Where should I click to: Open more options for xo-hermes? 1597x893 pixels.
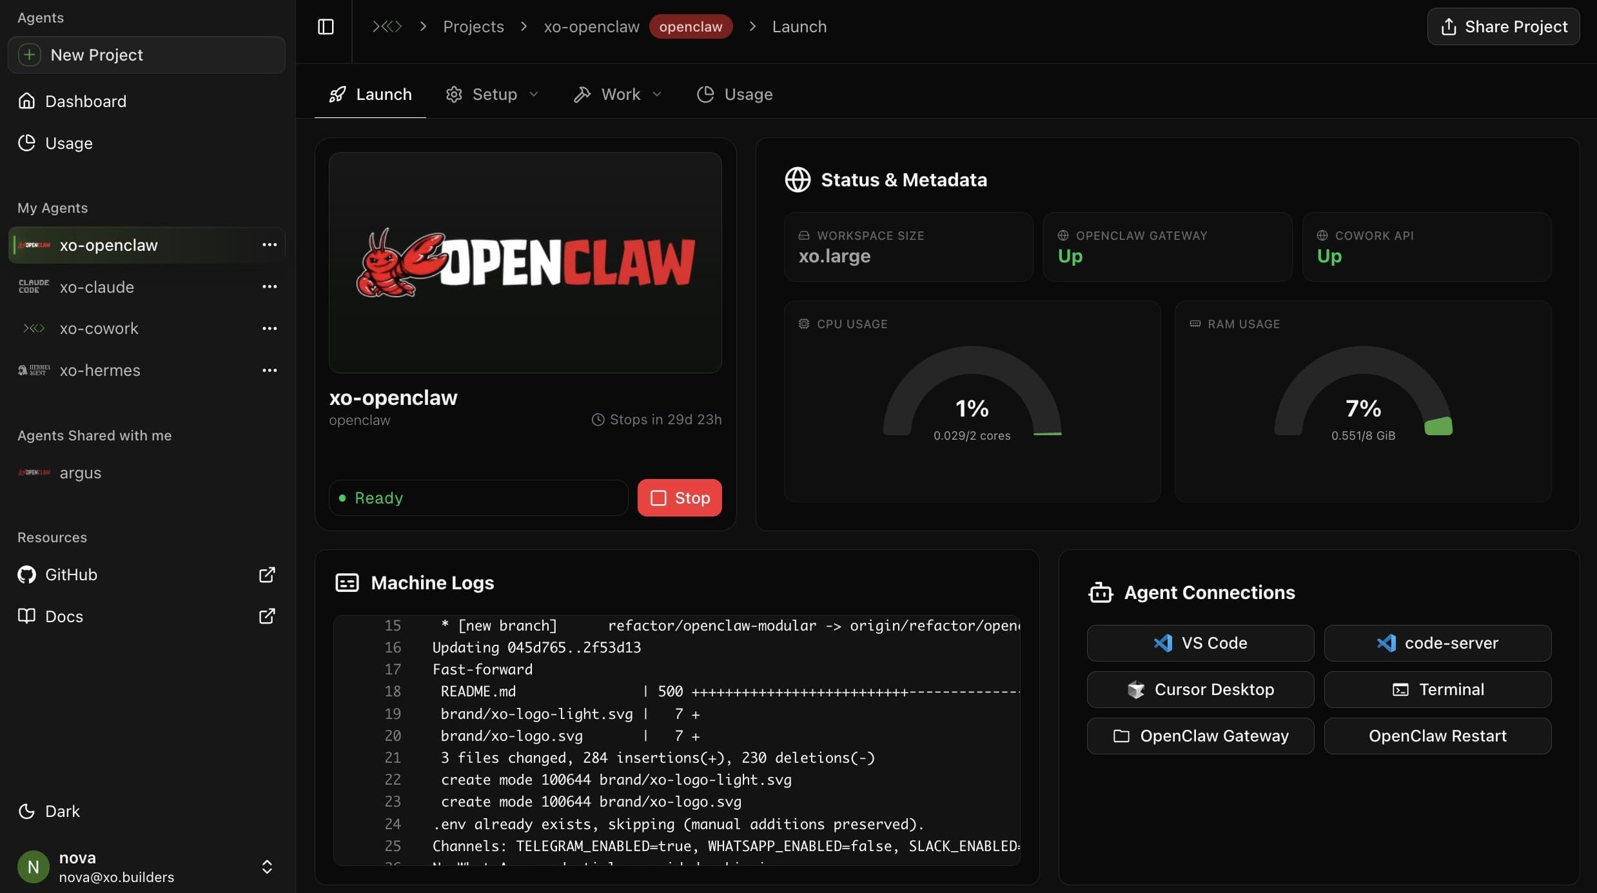click(x=269, y=370)
